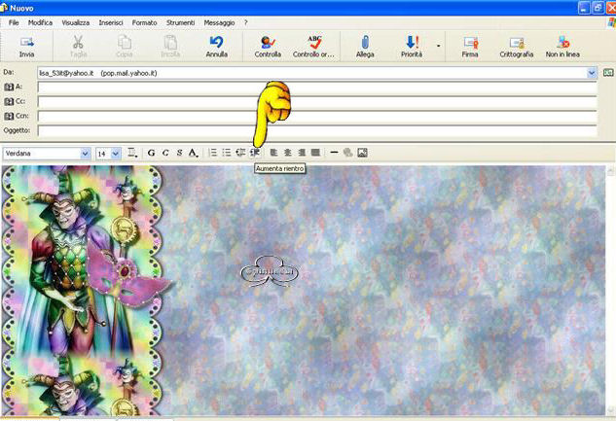Open the Messaggio menu

pos(219,22)
